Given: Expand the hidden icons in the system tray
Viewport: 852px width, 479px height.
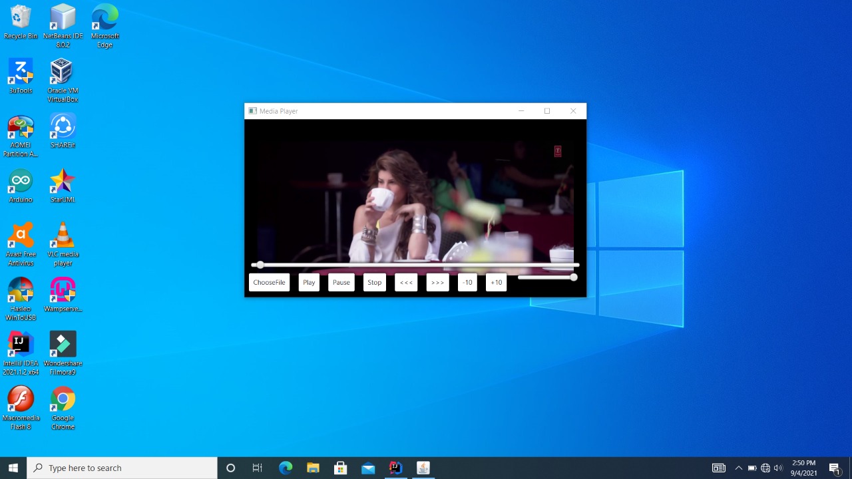Looking at the screenshot, I should 739,468.
